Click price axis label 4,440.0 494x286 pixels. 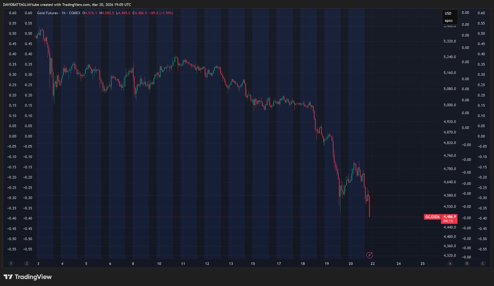click(x=450, y=227)
